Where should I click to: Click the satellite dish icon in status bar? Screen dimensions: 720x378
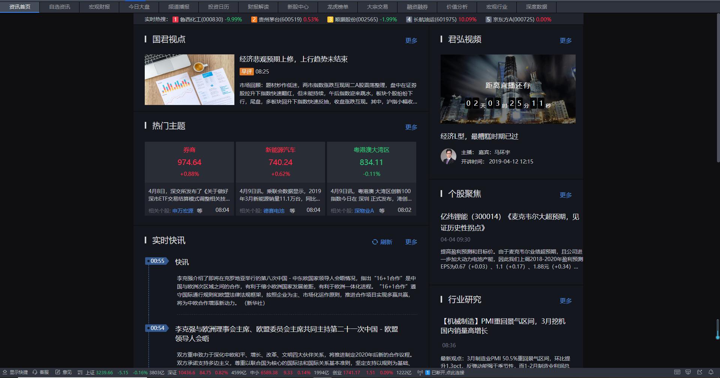point(699,372)
